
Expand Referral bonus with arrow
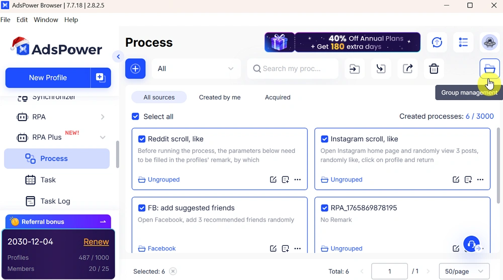103,222
